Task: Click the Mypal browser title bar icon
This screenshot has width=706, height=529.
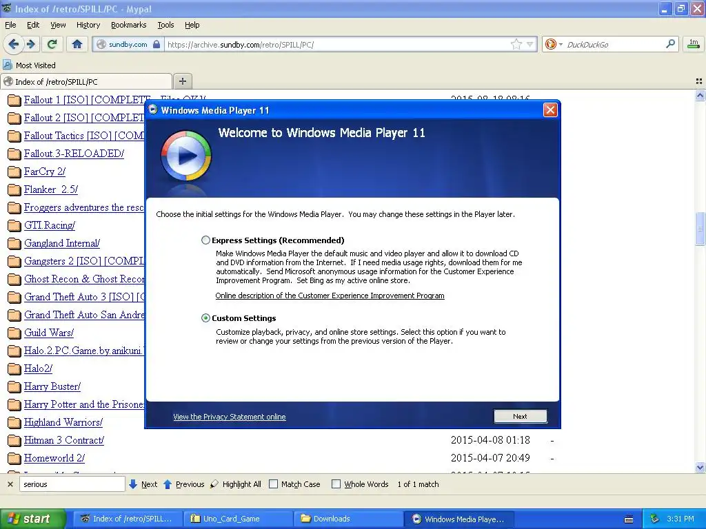Action: click(x=7, y=8)
